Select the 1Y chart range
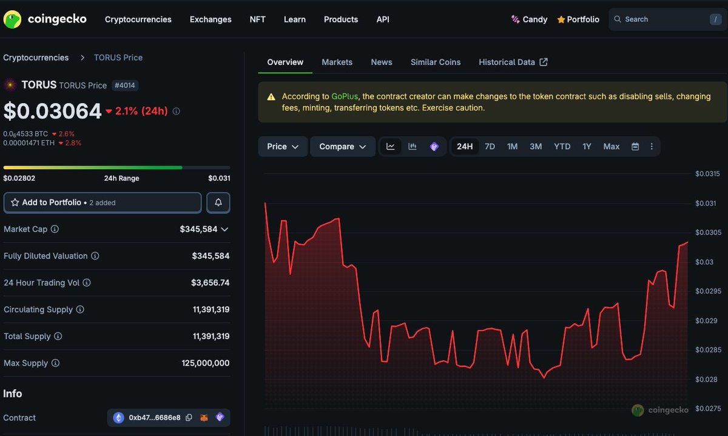 click(587, 147)
